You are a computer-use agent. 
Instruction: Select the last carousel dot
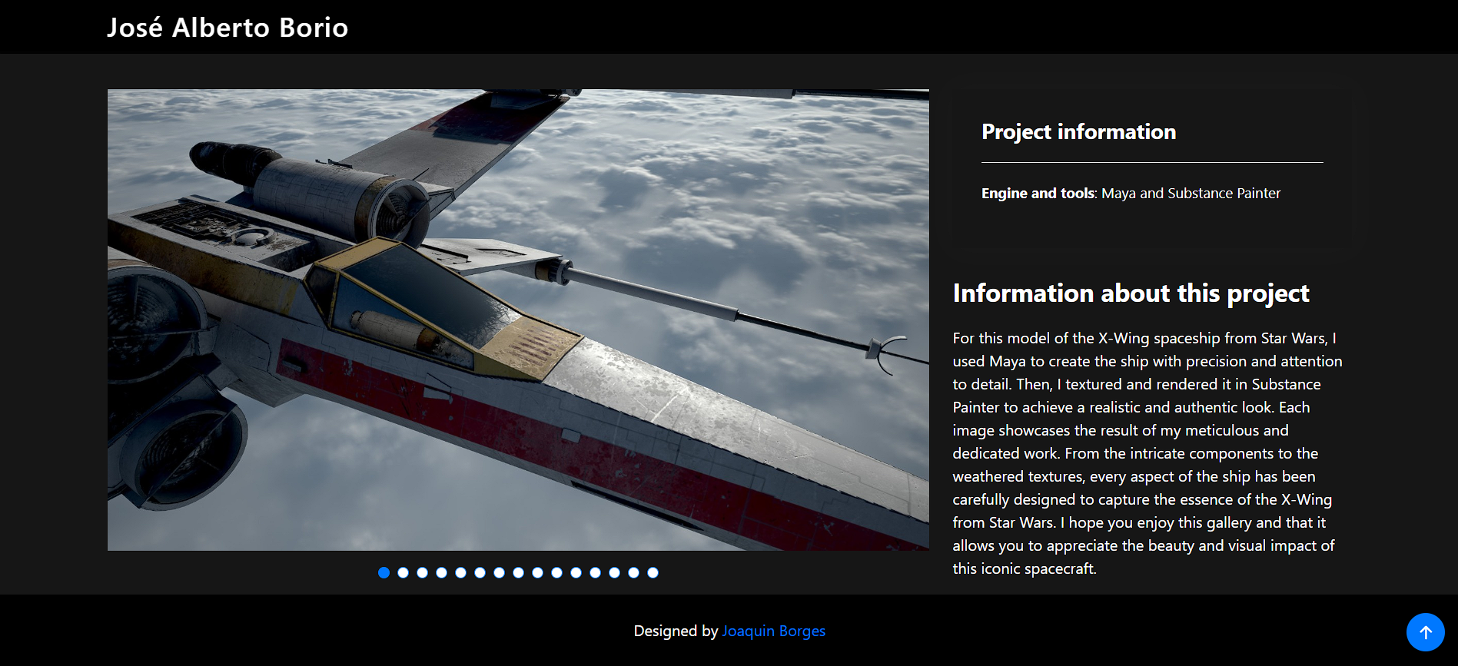coord(653,572)
